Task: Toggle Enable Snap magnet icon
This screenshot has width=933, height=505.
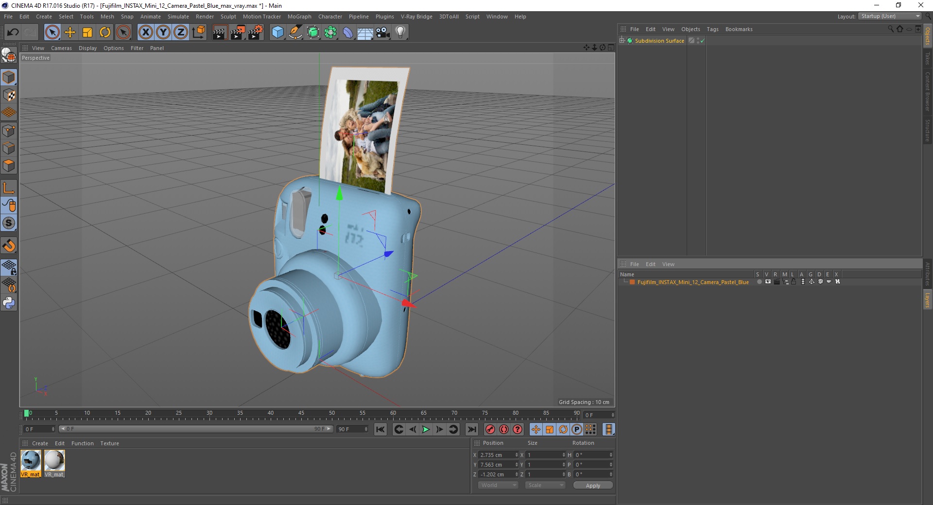Action: 9,246
